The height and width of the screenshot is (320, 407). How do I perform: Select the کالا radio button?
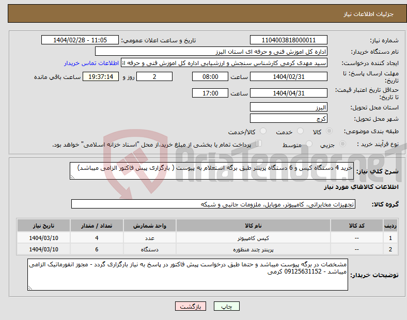pos(329,131)
